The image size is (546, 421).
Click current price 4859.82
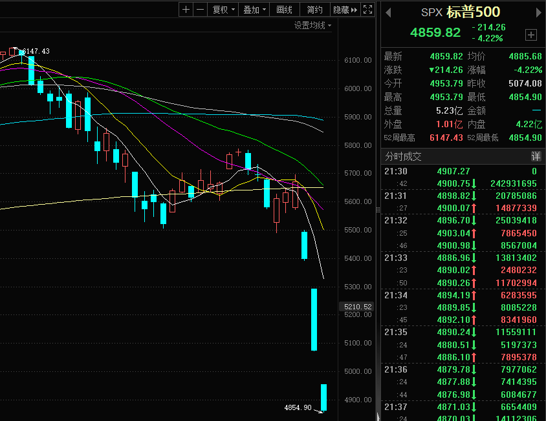tap(435, 33)
